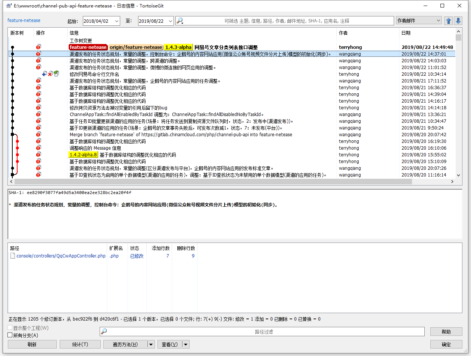471x356 pixels.
Task: Expand the 作者邮件 filter dropdown
Action: coord(439,21)
